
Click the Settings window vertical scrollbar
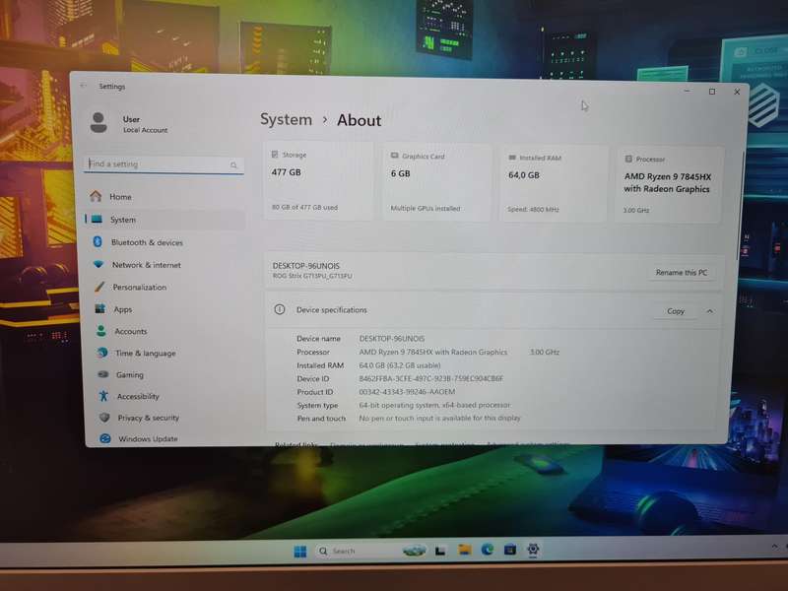(x=741, y=205)
